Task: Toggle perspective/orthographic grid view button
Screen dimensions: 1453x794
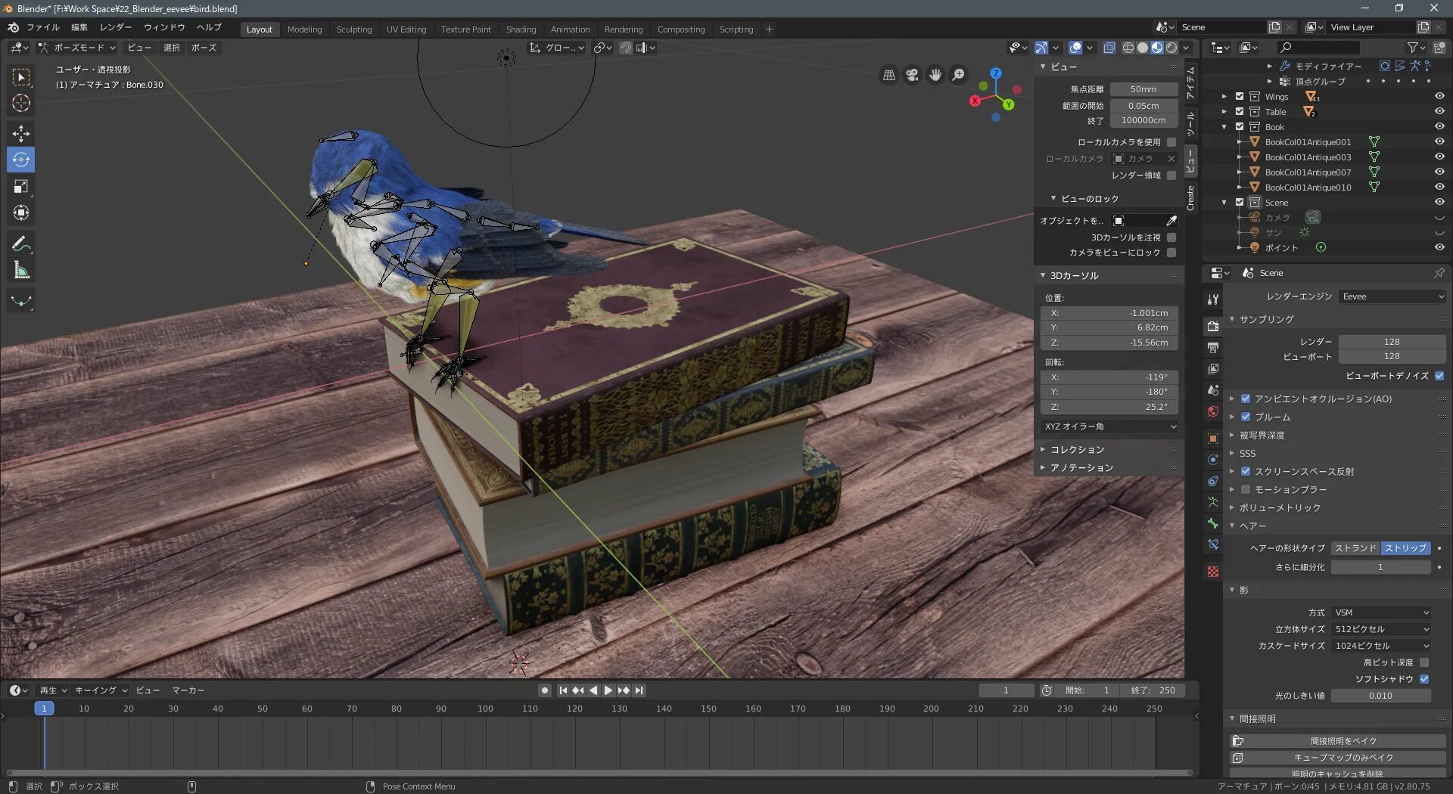Action: coord(889,75)
